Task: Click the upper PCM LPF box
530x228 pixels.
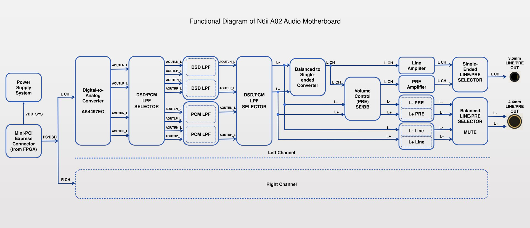Action: (x=201, y=114)
